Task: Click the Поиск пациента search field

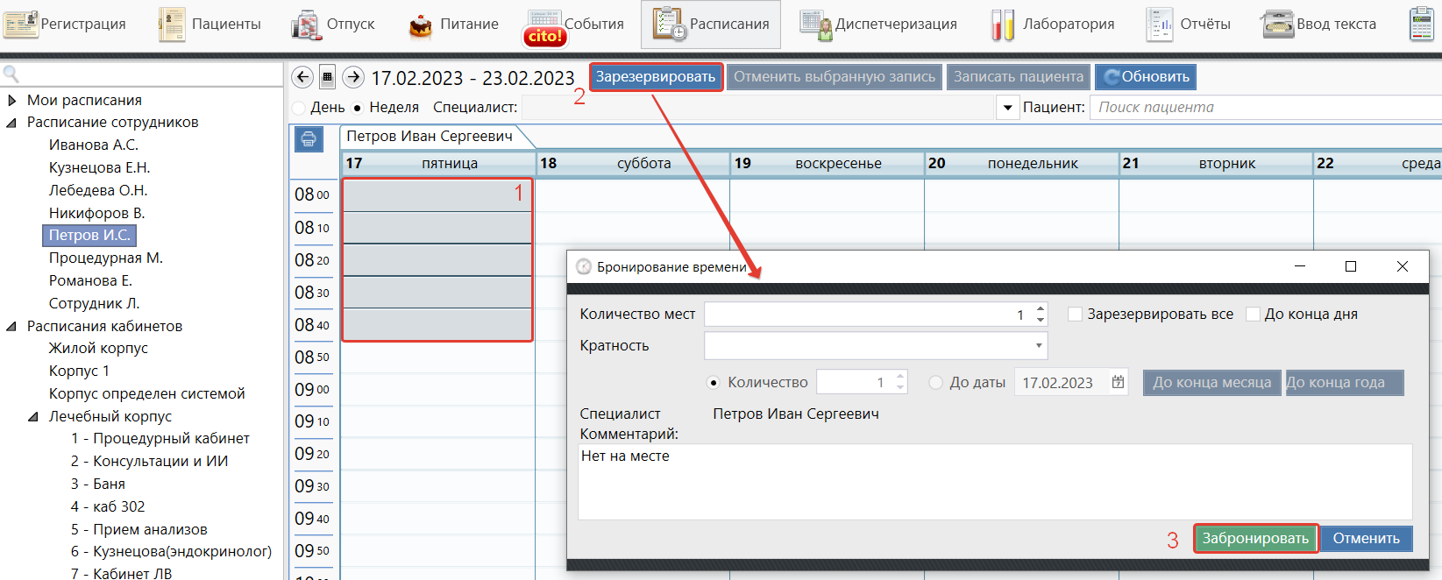Action: pos(1262,108)
